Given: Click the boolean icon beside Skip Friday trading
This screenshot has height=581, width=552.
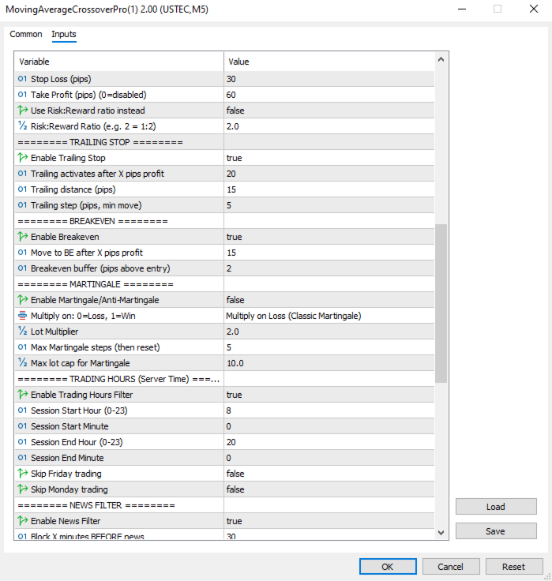Looking at the screenshot, I should click(x=22, y=474).
